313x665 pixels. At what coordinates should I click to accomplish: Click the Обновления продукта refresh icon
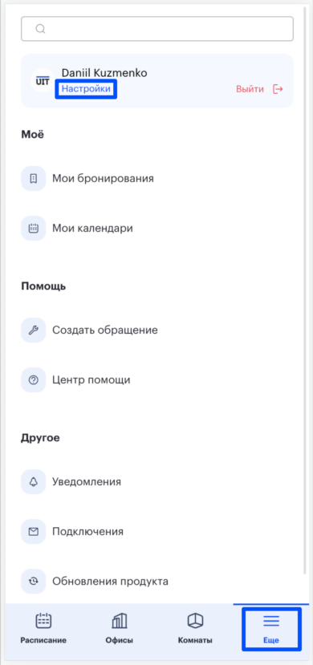pos(34,581)
